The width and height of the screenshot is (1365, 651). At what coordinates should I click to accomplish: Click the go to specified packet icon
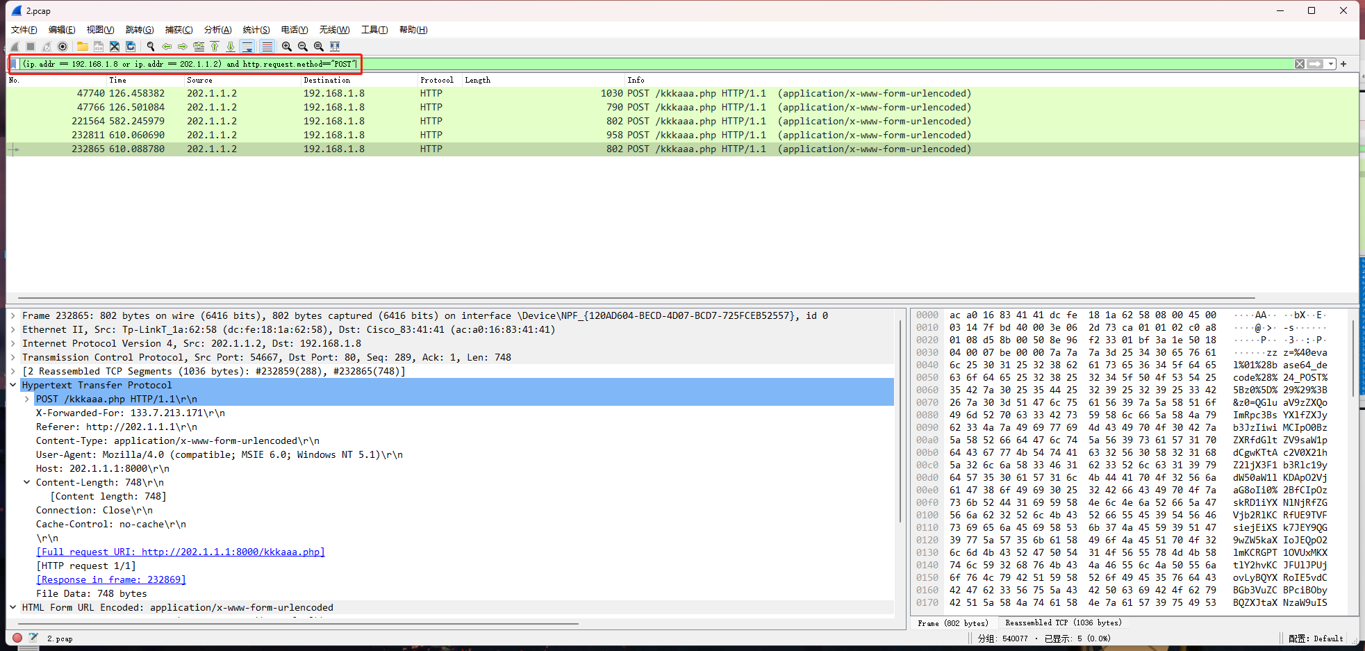pos(199,47)
